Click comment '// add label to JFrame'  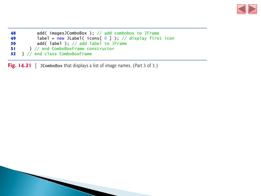tap(100, 44)
